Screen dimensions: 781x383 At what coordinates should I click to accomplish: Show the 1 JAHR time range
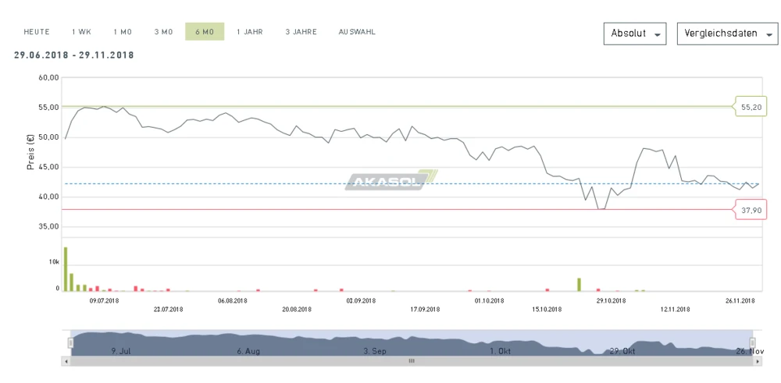pos(250,32)
